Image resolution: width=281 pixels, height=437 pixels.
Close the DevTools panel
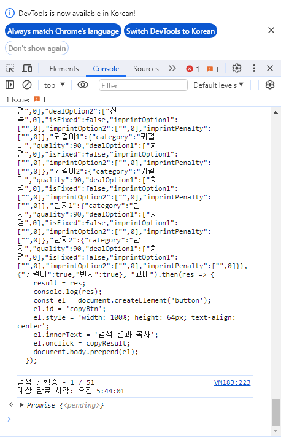(270, 68)
